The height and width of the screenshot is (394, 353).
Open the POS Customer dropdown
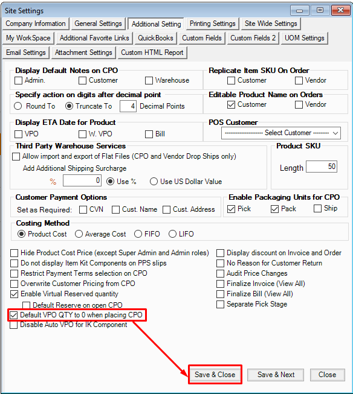coord(281,133)
